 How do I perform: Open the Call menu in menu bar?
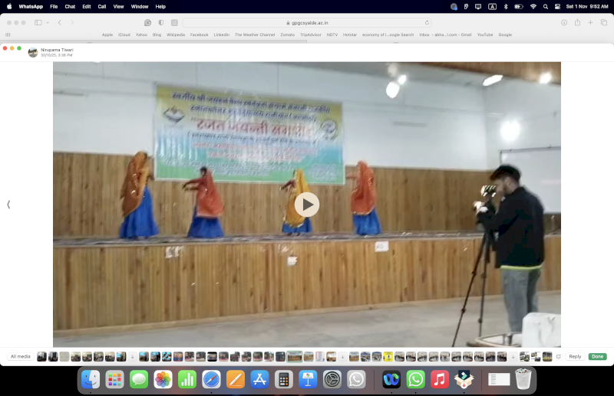[x=101, y=6]
